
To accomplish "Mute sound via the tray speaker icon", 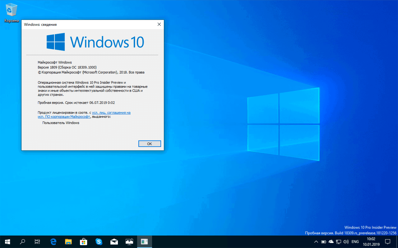I will click(346, 241).
